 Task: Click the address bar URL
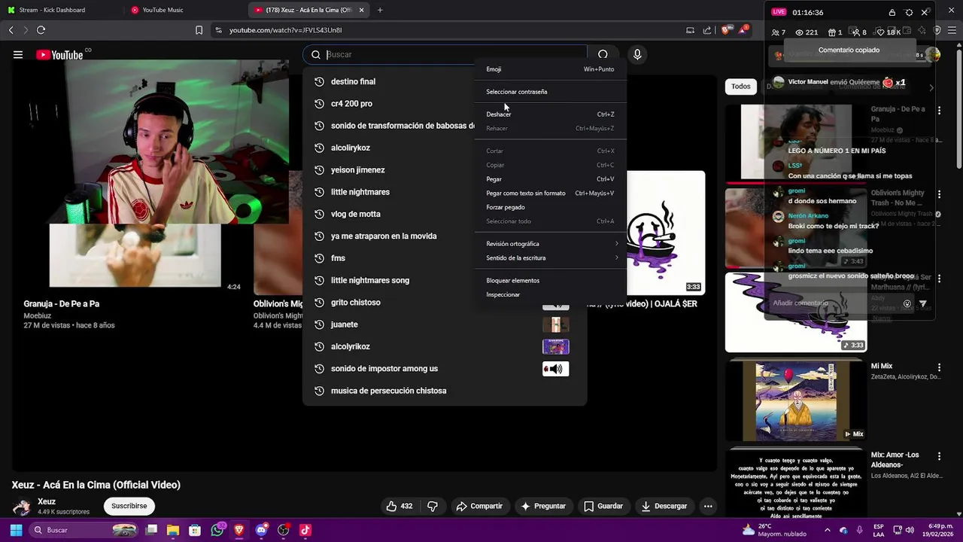tap(286, 30)
